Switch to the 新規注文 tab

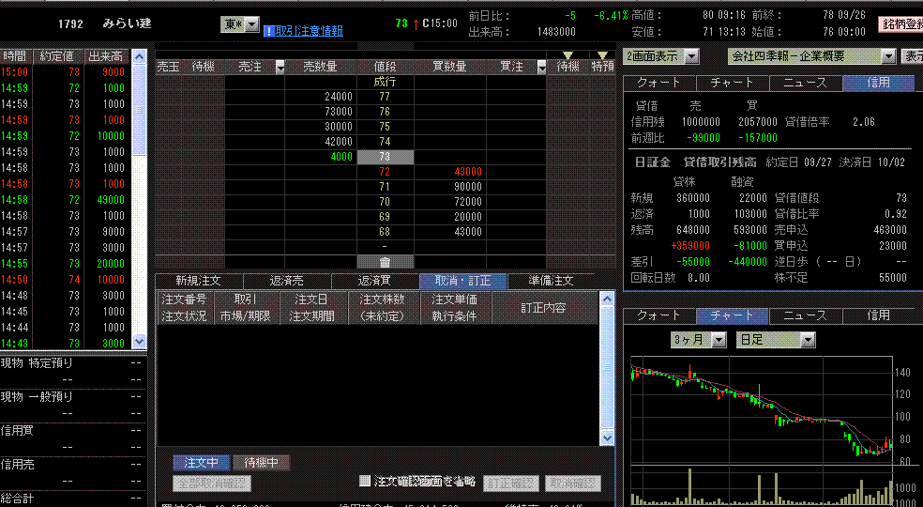(x=198, y=281)
